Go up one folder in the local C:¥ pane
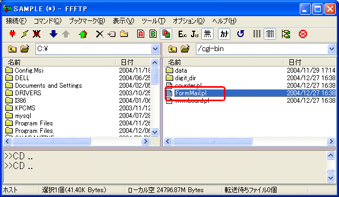 12,49
